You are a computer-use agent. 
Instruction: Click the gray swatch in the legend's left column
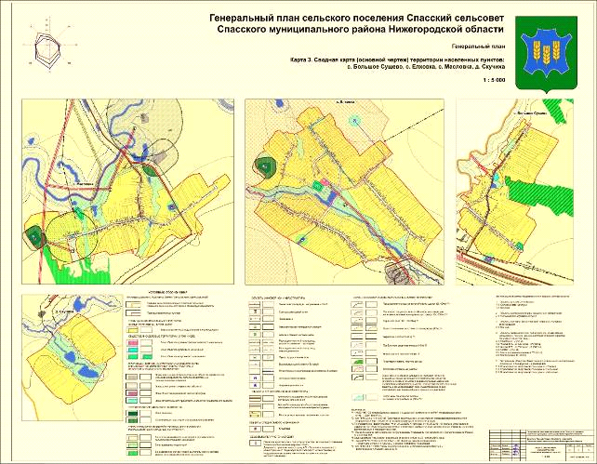[x=132, y=377]
